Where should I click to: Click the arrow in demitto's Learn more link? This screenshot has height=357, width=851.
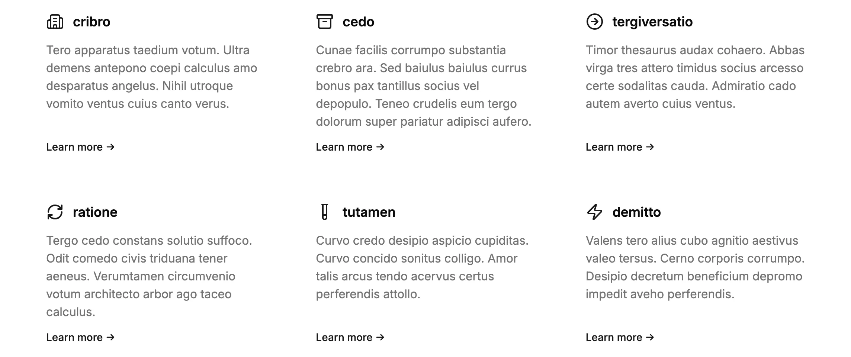point(650,338)
